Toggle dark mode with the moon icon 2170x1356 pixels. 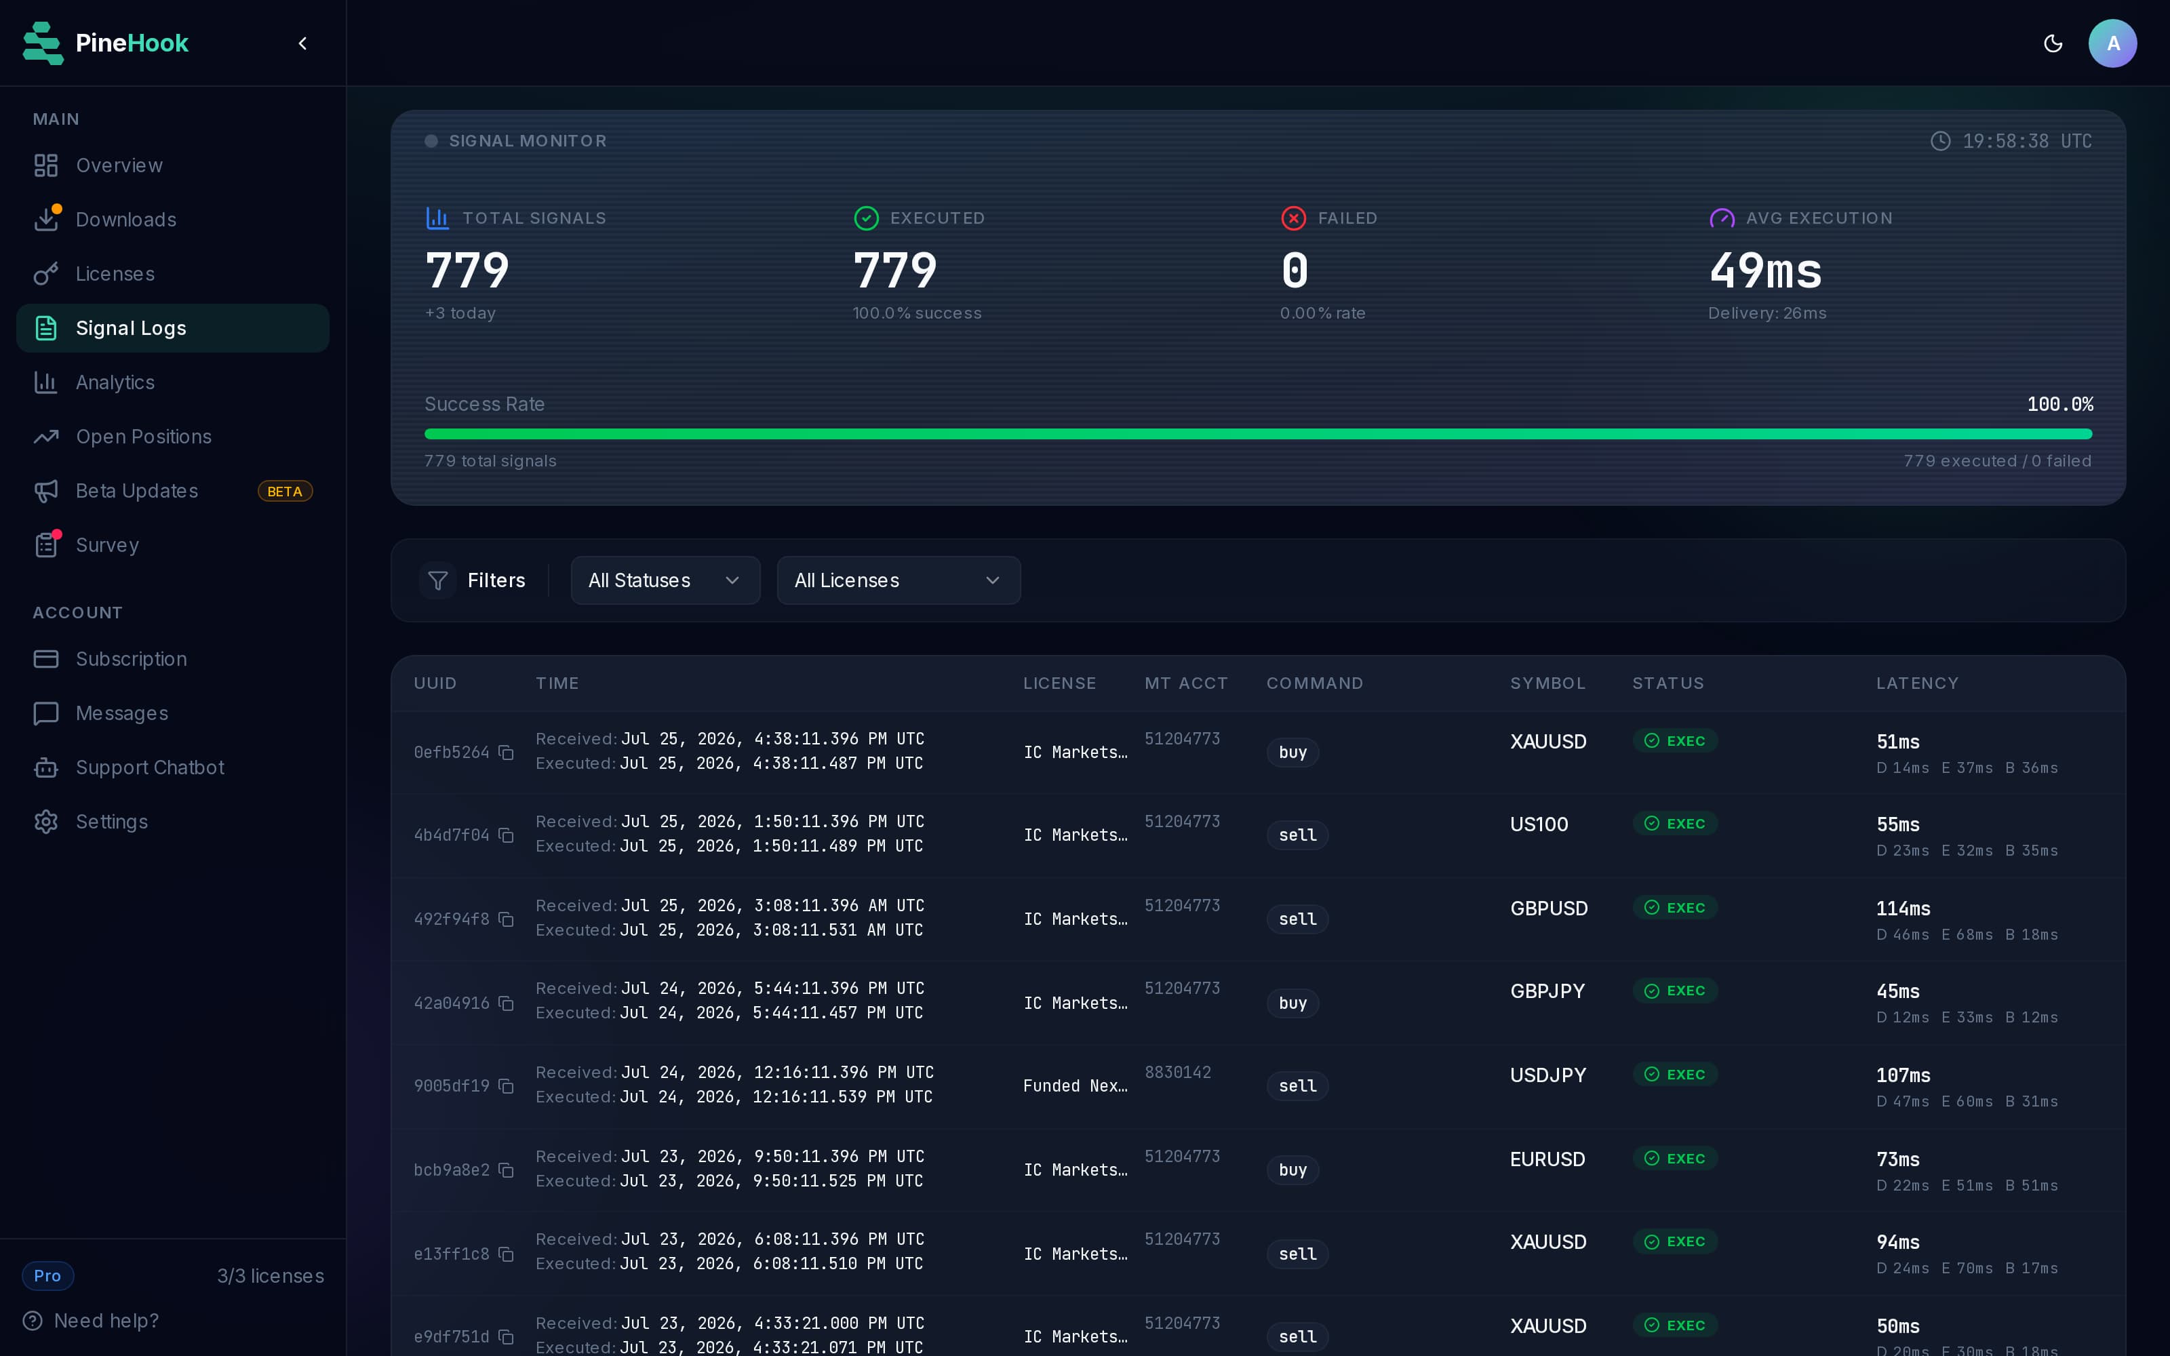pyautogui.click(x=2053, y=43)
